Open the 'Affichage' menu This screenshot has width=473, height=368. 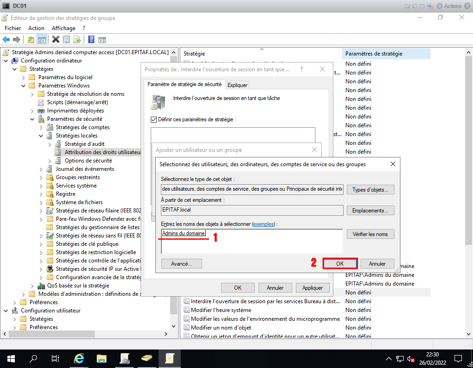(63, 28)
